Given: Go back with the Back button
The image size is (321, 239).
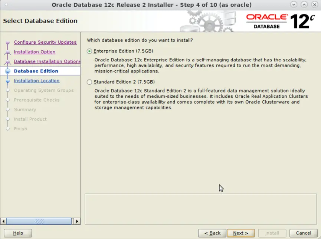Looking at the screenshot, I should point(212,233).
